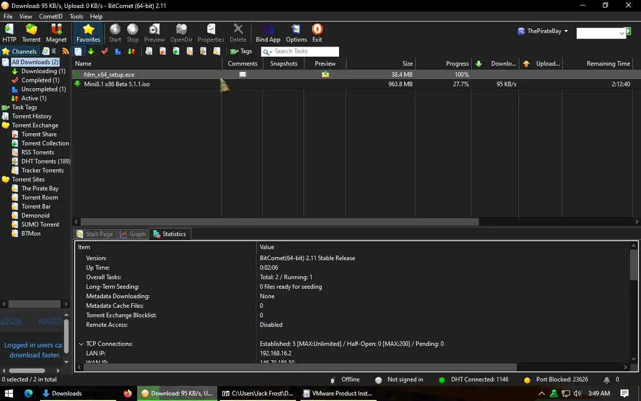Click the IE toolbar button
This screenshot has width=641, height=401.
(49, 51)
